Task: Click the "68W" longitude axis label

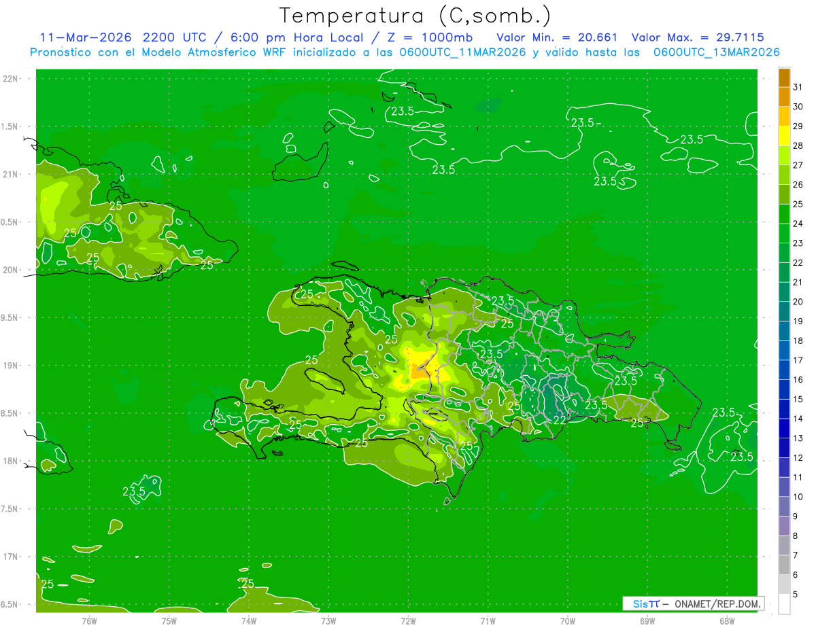Action: pyautogui.click(x=727, y=620)
